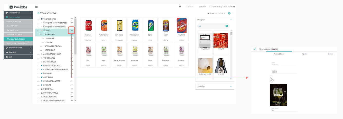Open Asistente de Ofertas
The height and width of the screenshot is (119, 343).
[18, 35]
